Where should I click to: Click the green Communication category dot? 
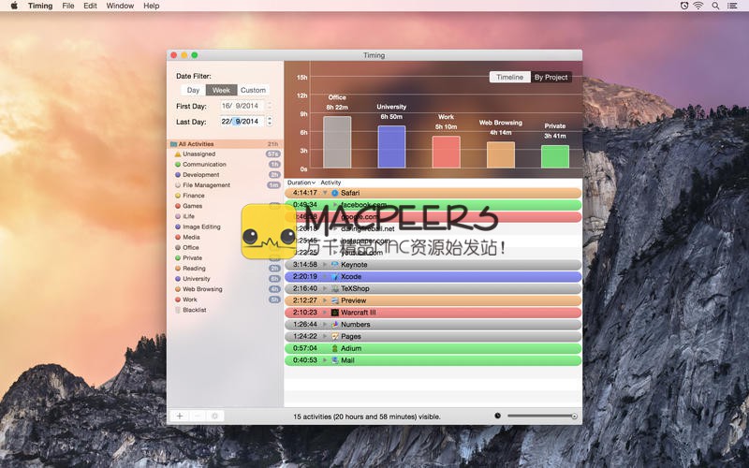tap(178, 165)
